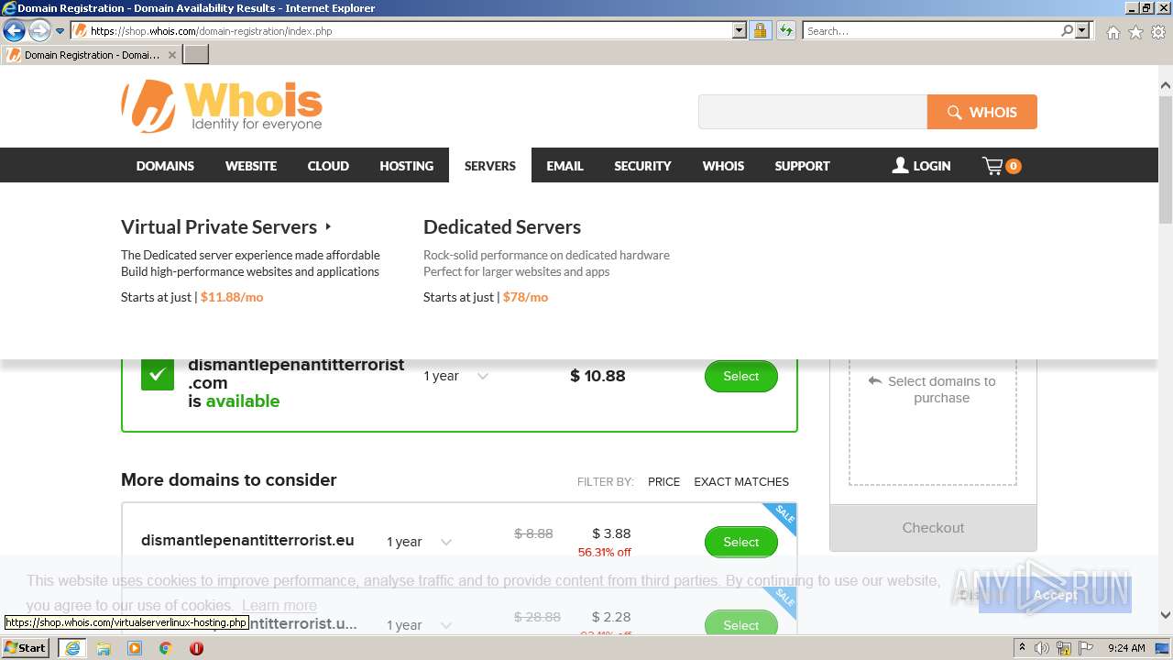Click the orange WHOIS search button
The height and width of the screenshot is (660, 1173).
coord(982,112)
